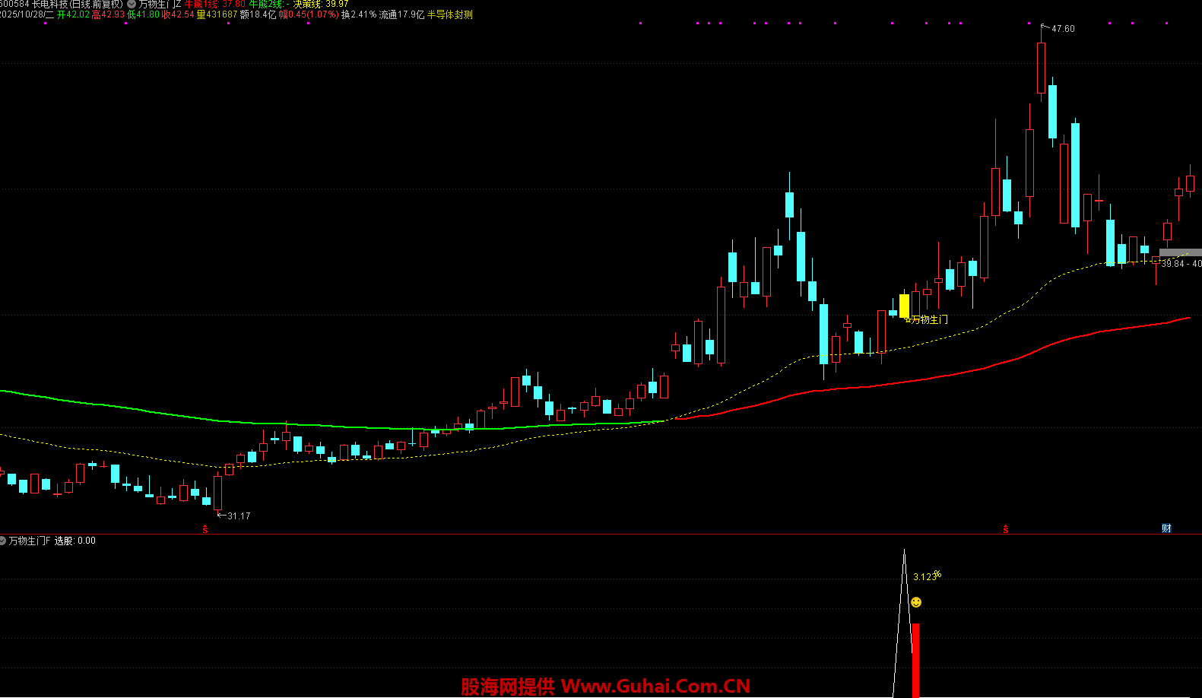
Task: Click the 牛熊1线 37.80 indicator label
Action: point(215,5)
